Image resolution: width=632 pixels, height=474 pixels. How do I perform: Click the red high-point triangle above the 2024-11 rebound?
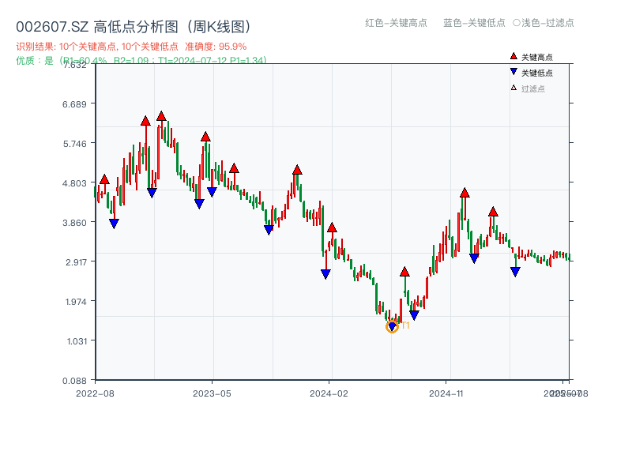coord(464,191)
